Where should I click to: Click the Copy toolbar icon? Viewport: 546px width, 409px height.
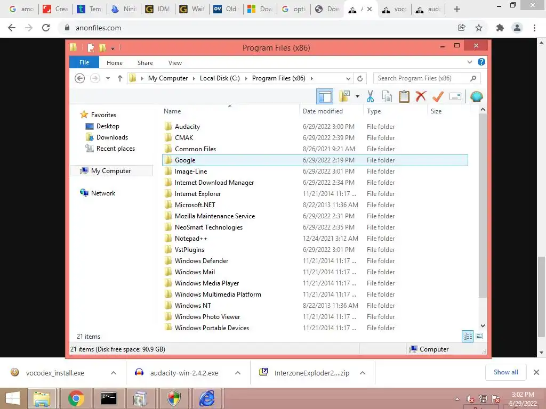[387, 96]
